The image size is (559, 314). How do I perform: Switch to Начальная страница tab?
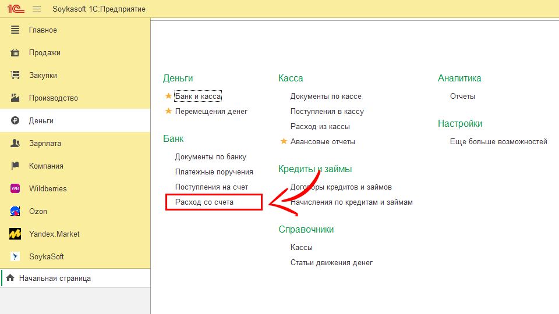coord(55,279)
